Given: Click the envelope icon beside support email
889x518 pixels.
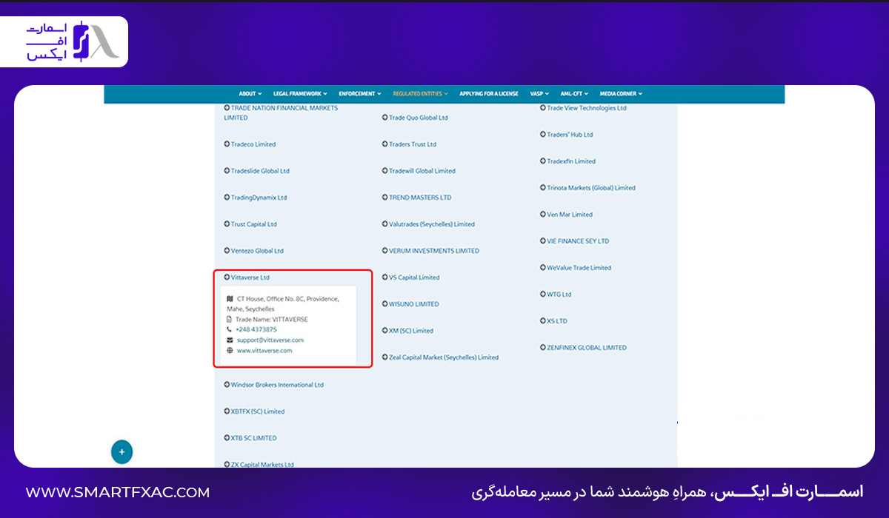Looking at the screenshot, I should (230, 340).
